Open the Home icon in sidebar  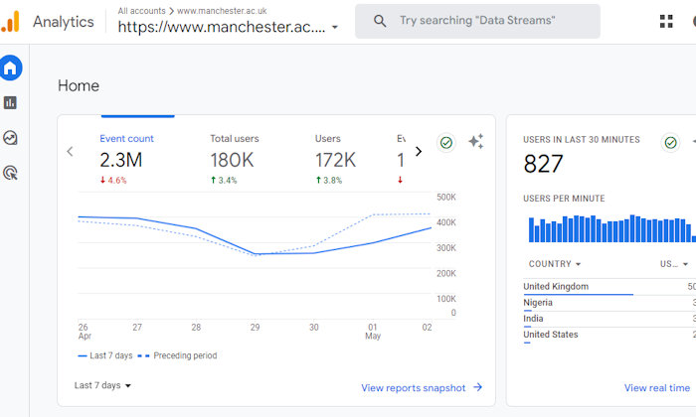point(10,68)
